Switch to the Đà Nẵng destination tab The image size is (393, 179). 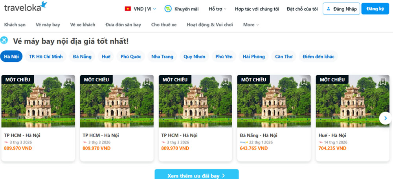[x=82, y=56]
